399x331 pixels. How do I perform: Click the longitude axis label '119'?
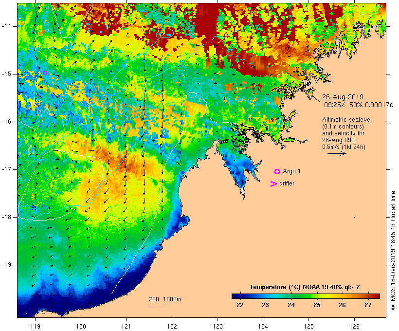[x=35, y=326]
